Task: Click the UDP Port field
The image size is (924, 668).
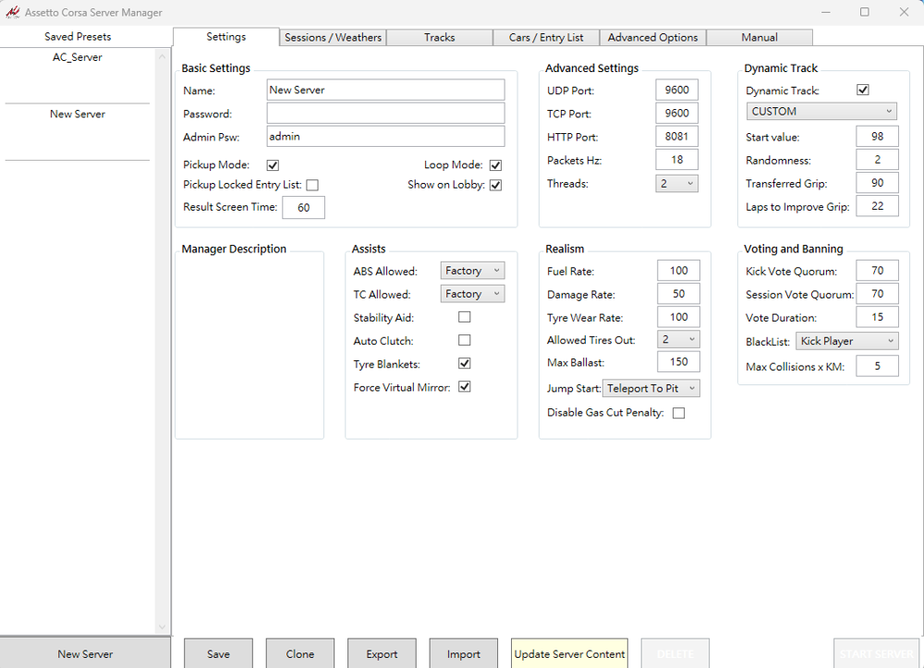Action: [676, 90]
